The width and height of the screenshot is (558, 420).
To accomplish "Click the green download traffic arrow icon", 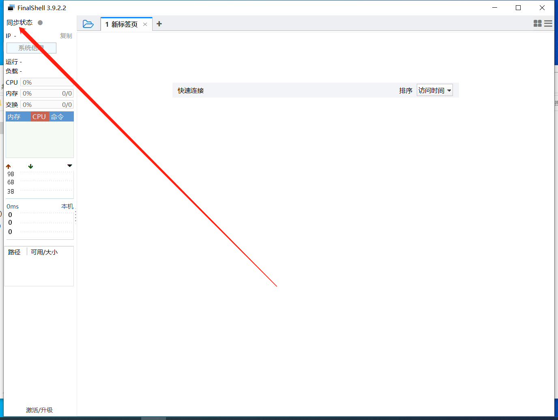I will tap(30, 166).
